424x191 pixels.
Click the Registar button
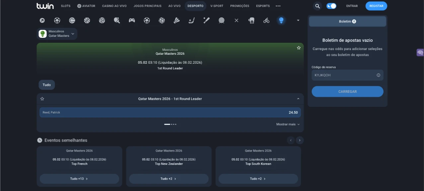[376, 6]
